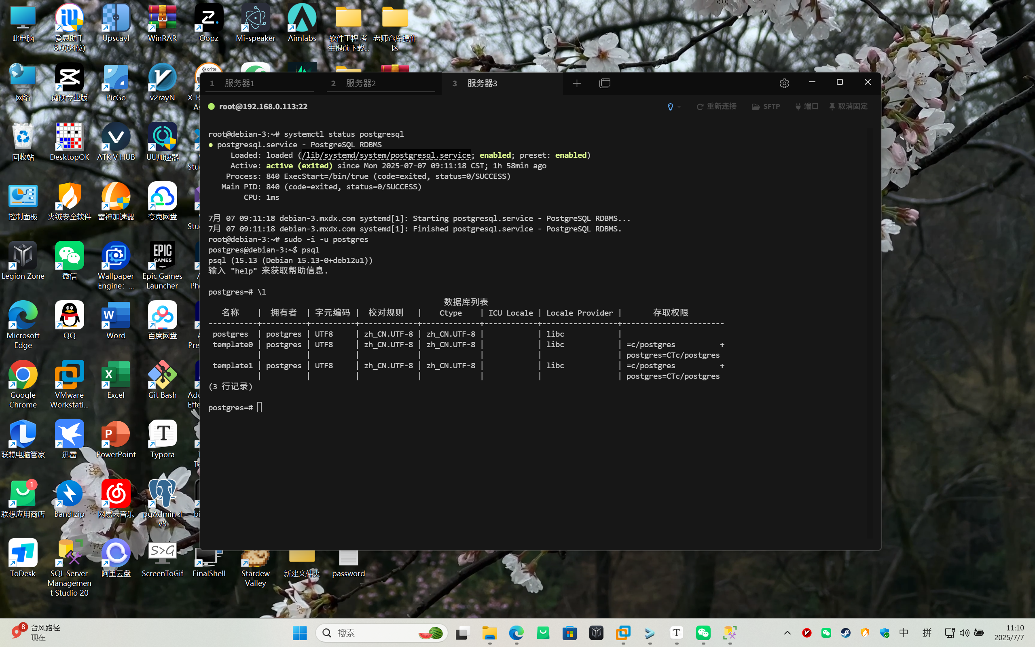The width and height of the screenshot is (1035, 647).
Task: Open the tab overview windows icon
Action: pos(605,83)
